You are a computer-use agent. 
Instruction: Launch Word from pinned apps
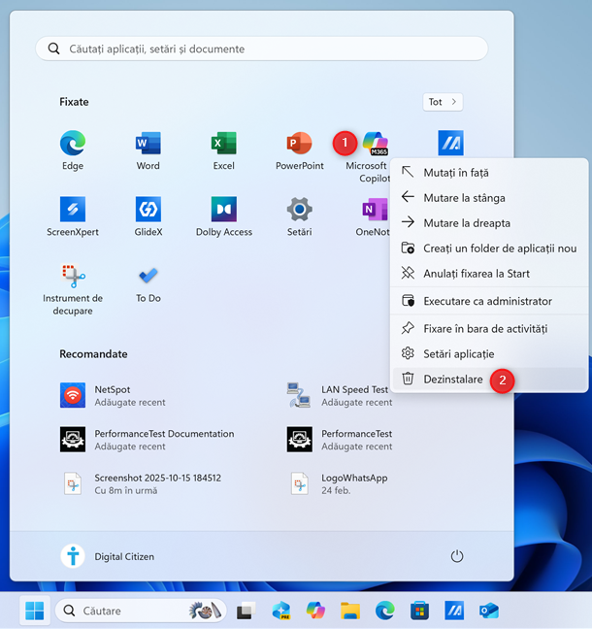tap(148, 150)
